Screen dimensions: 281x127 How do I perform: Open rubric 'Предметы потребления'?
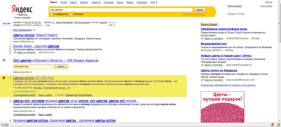(79, 95)
